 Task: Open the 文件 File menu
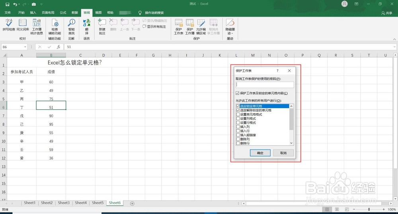point(8,13)
